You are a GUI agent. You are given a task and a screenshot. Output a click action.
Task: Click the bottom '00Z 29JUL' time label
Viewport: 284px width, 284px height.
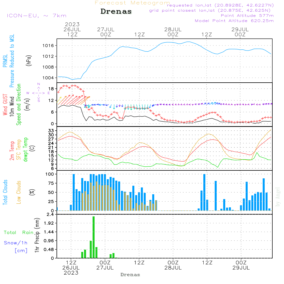point(241,265)
